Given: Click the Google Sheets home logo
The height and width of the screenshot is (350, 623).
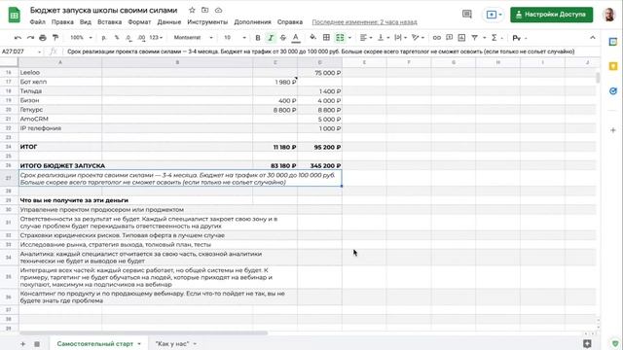Looking at the screenshot, I should coord(15,16).
